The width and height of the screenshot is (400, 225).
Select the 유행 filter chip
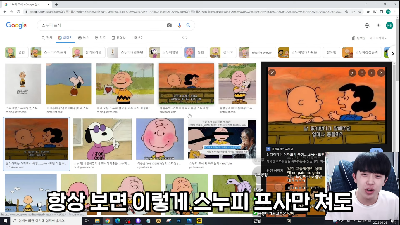196,53
